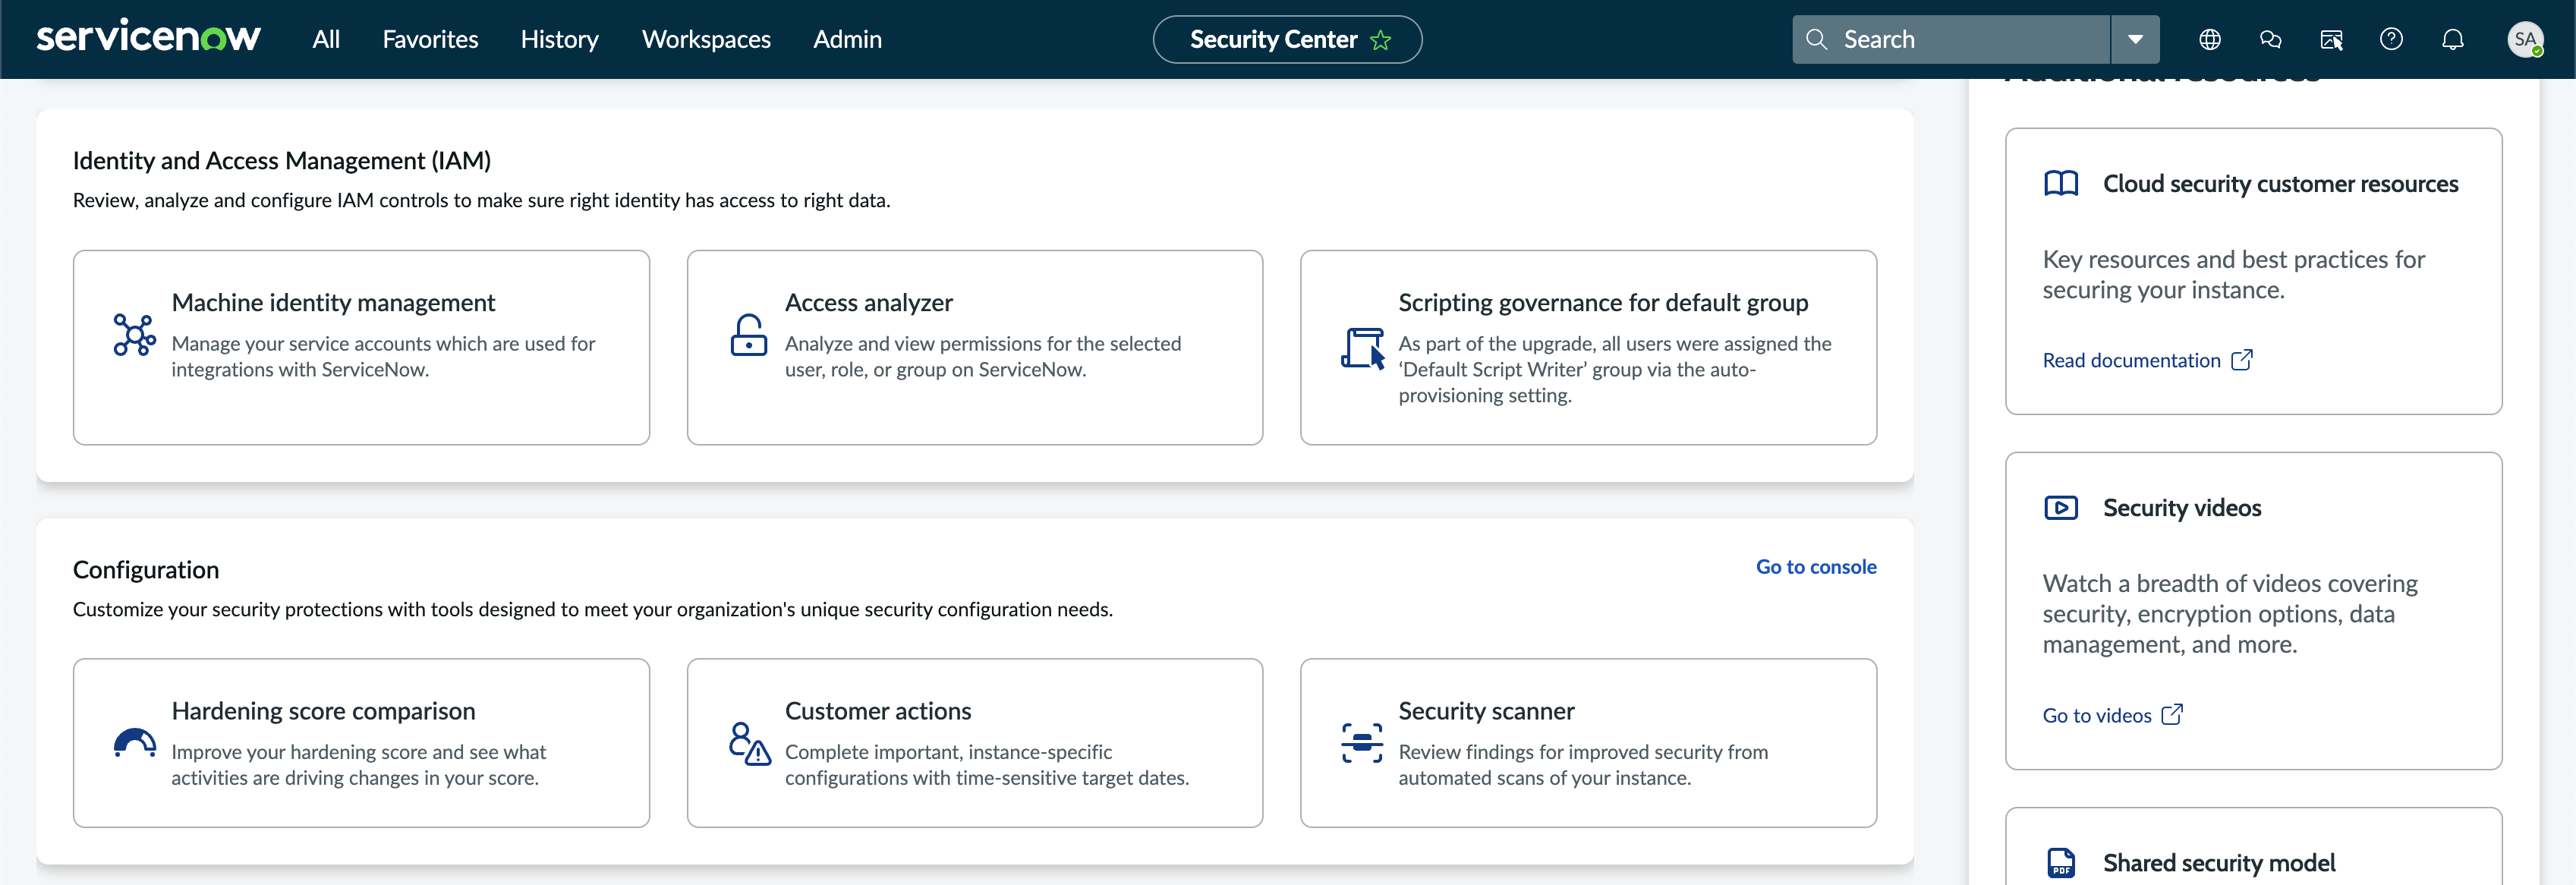The image size is (2576, 885).
Task: Favorite Security Center with the star icon
Action: 1381,40
